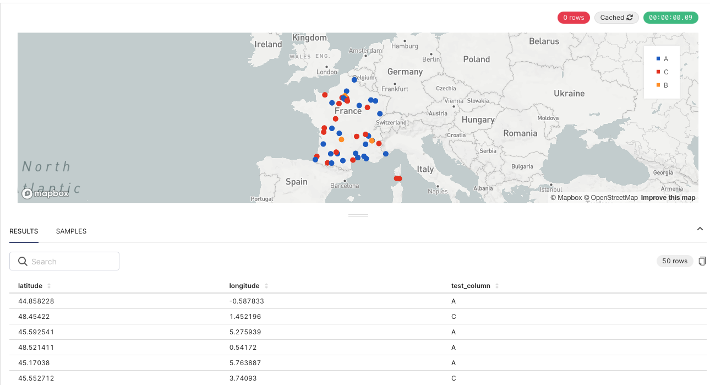This screenshot has width=710, height=385.
Task: Sort by the latitude column arrows
Action: (x=49, y=286)
